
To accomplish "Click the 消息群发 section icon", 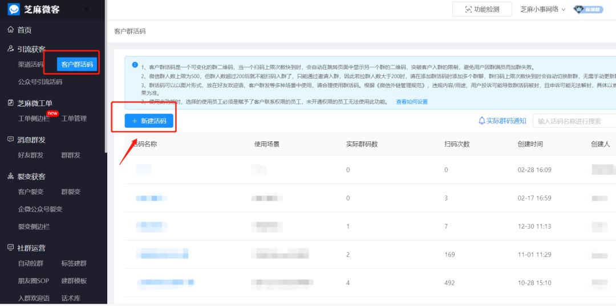I will click(x=11, y=140).
